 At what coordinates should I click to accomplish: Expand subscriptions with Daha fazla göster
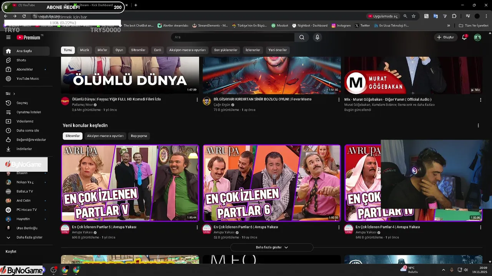click(x=26, y=237)
